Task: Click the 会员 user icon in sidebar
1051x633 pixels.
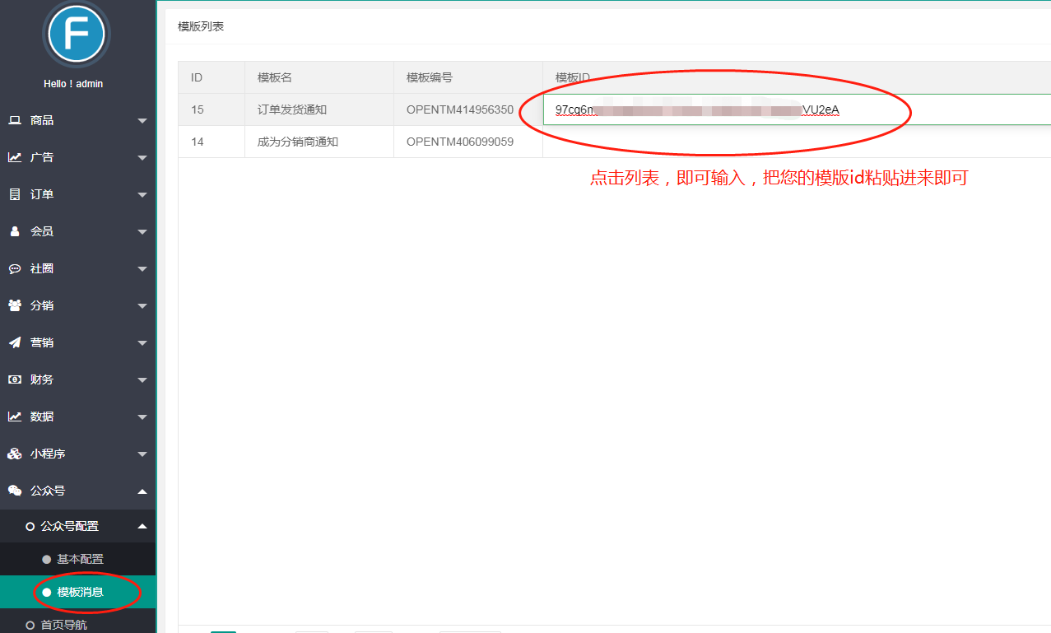Action: click(15, 231)
